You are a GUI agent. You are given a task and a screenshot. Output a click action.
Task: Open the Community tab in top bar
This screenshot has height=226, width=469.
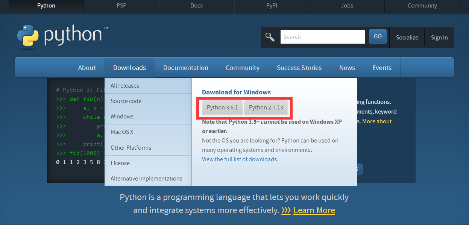pos(422,6)
